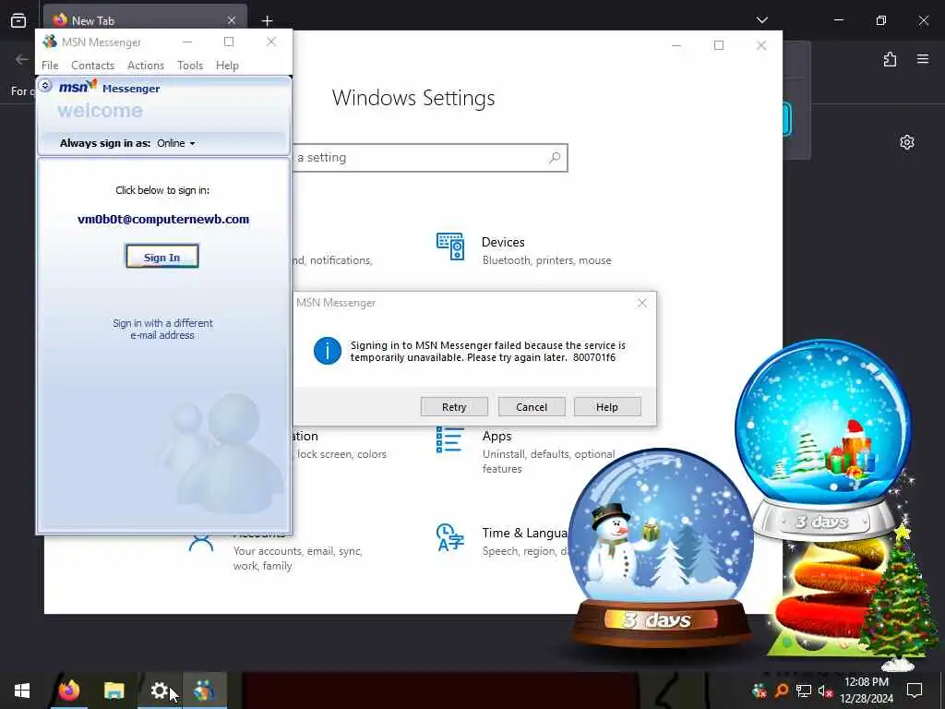
Task: Click the Sign In button
Action: 161,257
